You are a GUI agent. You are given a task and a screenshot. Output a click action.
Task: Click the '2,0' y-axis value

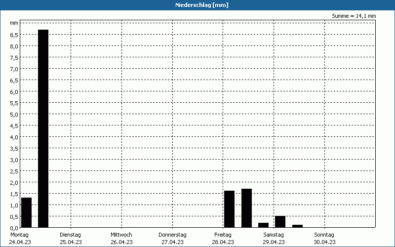point(14,182)
